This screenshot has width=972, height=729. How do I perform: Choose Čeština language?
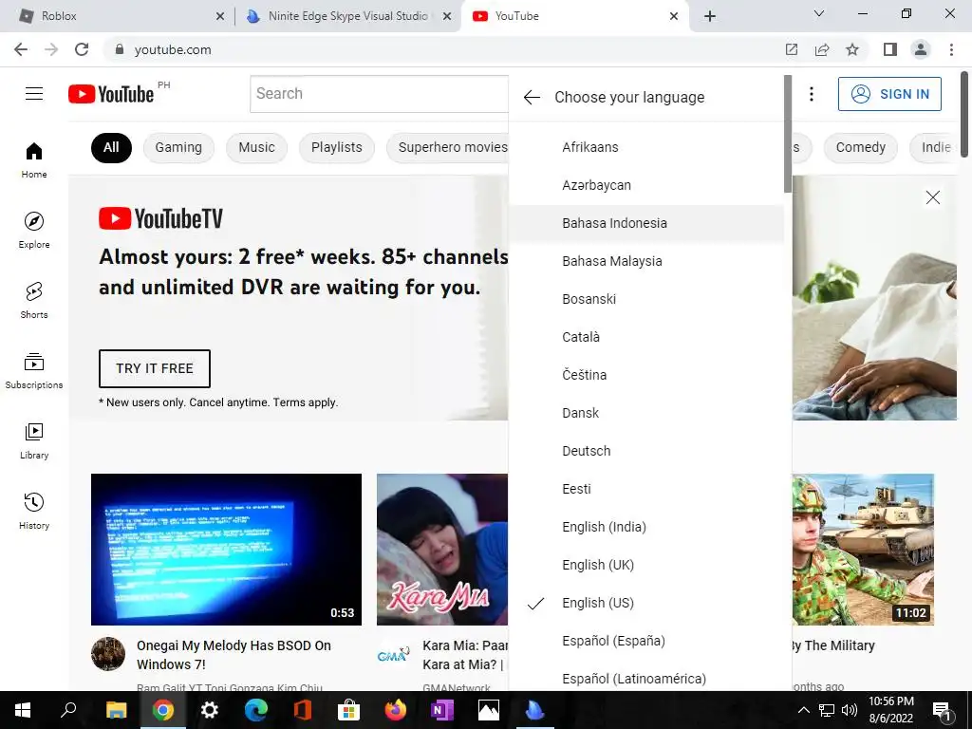645,375
